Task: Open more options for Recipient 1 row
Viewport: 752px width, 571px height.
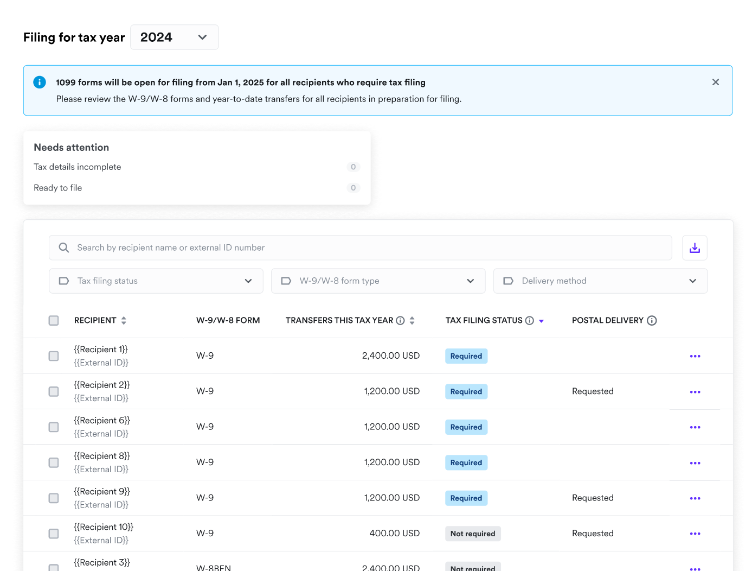Action: click(x=695, y=357)
